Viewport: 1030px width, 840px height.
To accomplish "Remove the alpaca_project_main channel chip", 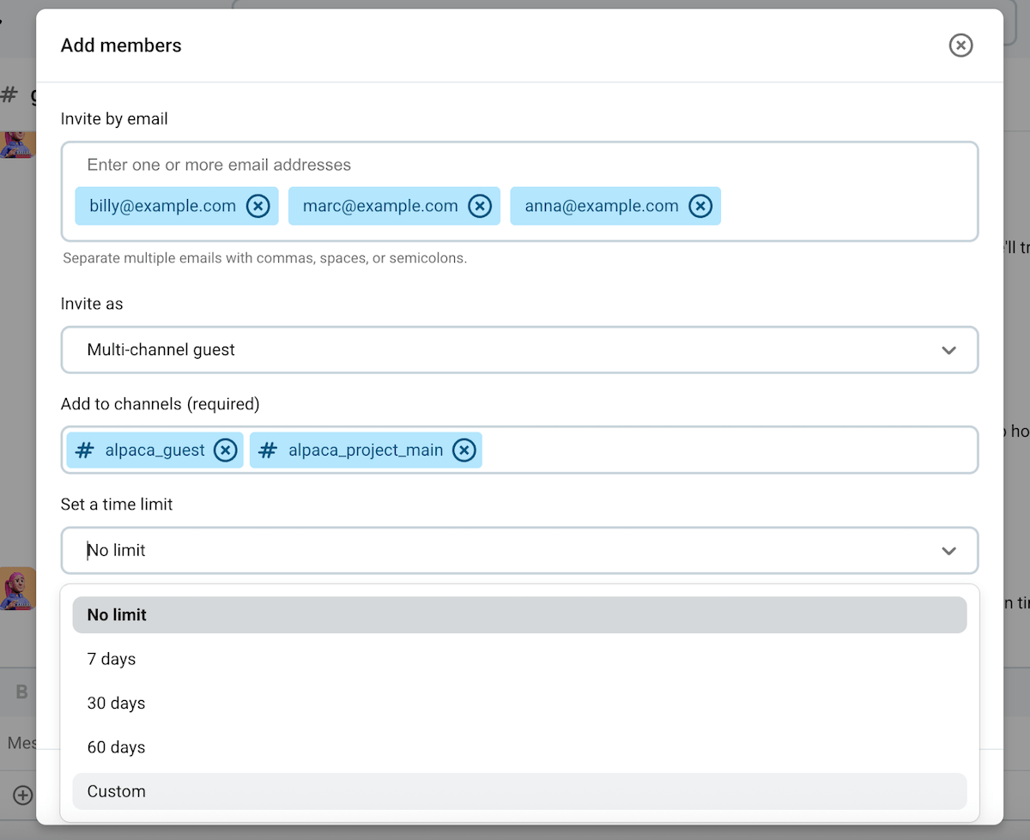I will pyautogui.click(x=463, y=450).
